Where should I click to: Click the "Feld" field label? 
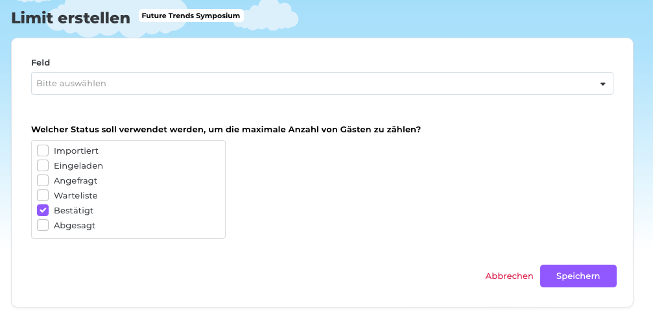point(40,62)
